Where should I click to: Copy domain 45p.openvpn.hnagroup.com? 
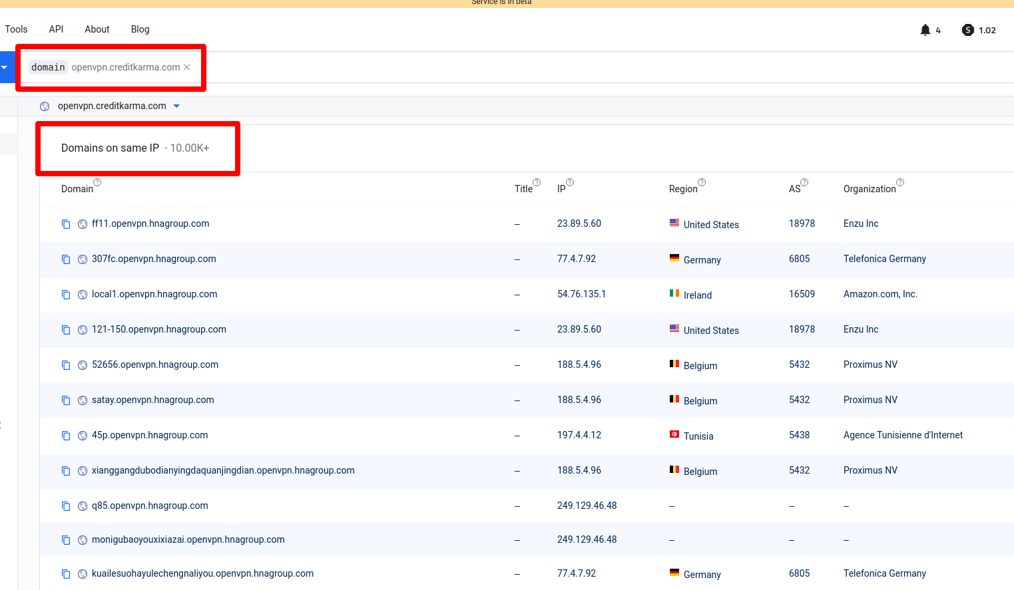click(66, 436)
